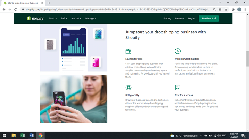This screenshot has height=139, width=249.
Task: Select the Test for success heading
Action: point(184,95)
